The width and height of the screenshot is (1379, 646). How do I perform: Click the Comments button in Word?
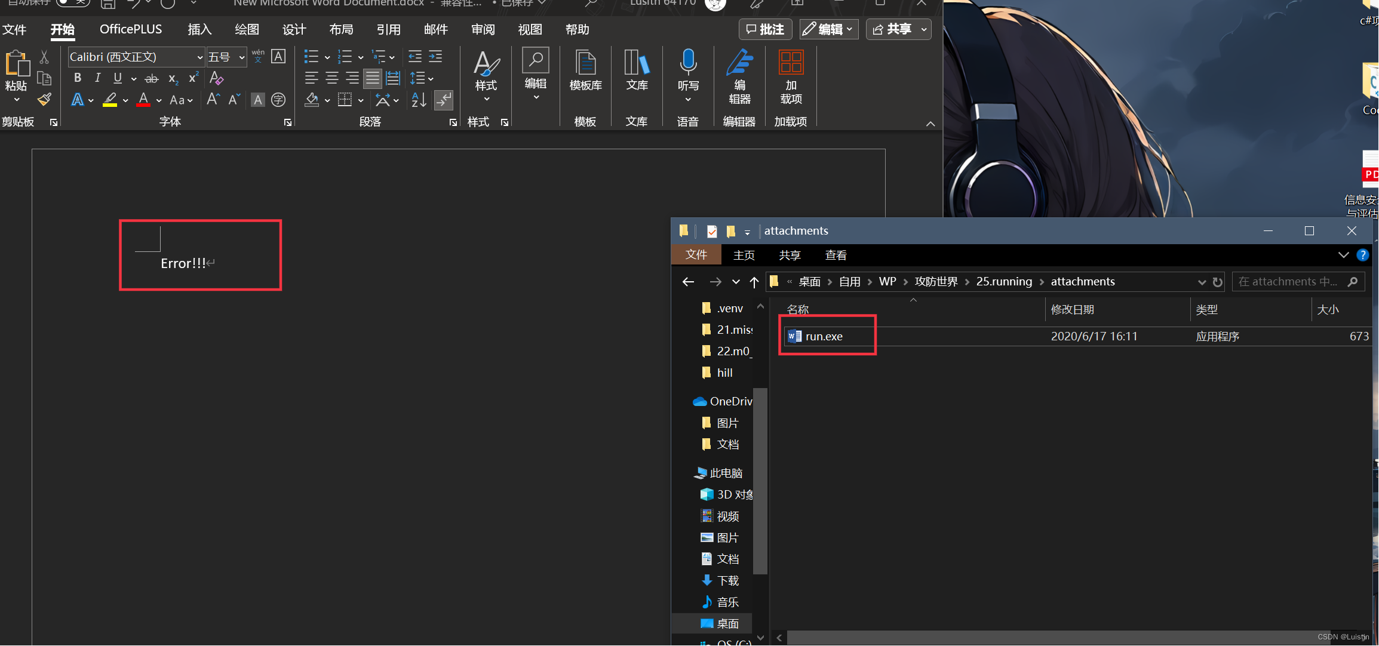click(765, 29)
